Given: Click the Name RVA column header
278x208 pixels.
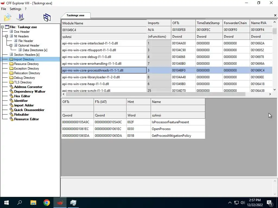Looking at the screenshot, I should coord(261,23).
